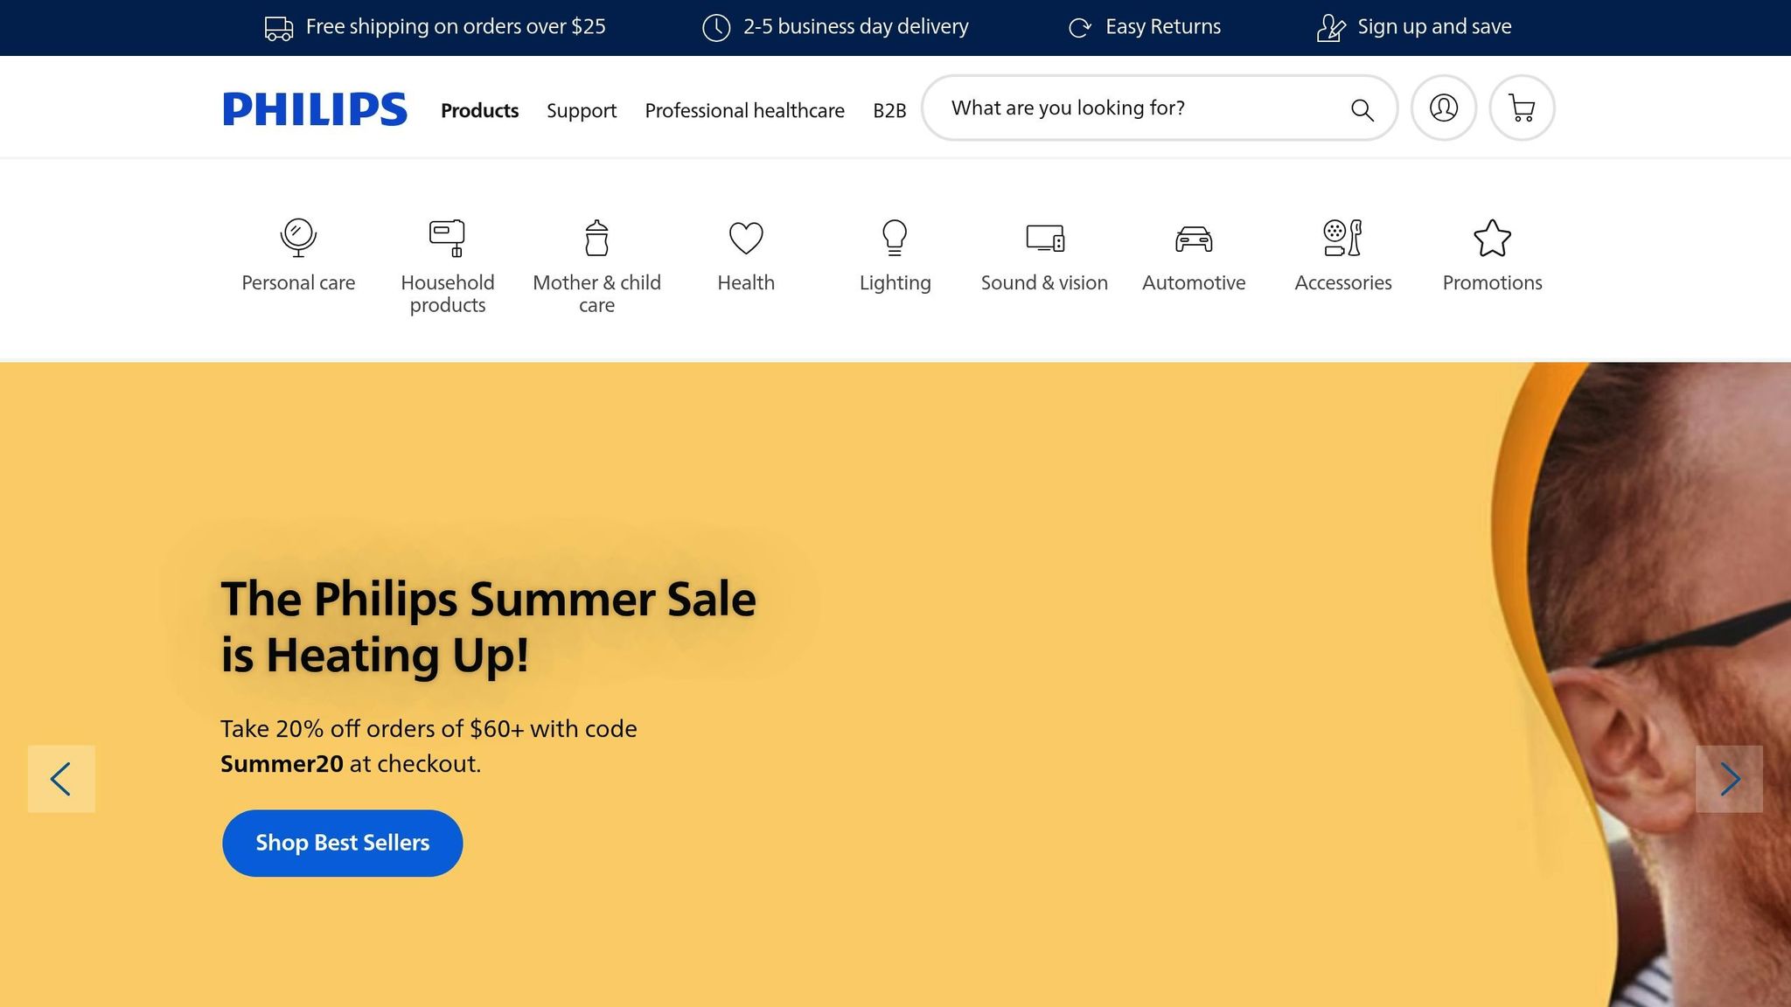1791x1007 pixels.
Task: Click the Sound & vision label
Action: tap(1044, 283)
